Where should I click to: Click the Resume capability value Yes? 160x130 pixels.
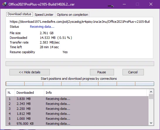[x=65, y=52]
